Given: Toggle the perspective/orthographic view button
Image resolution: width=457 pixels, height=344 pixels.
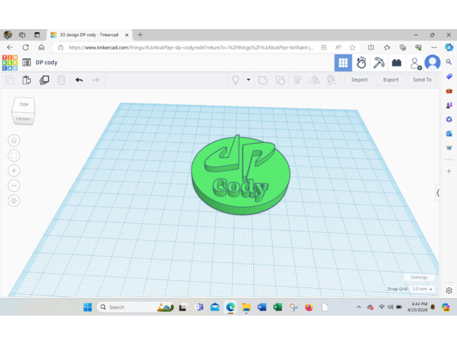Looking at the screenshot, I should [x=14, y=201].
